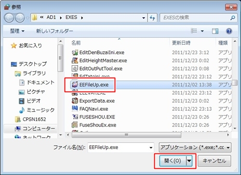Open the 整理 menu
This screenshot has height=175, width=241.
17,31
